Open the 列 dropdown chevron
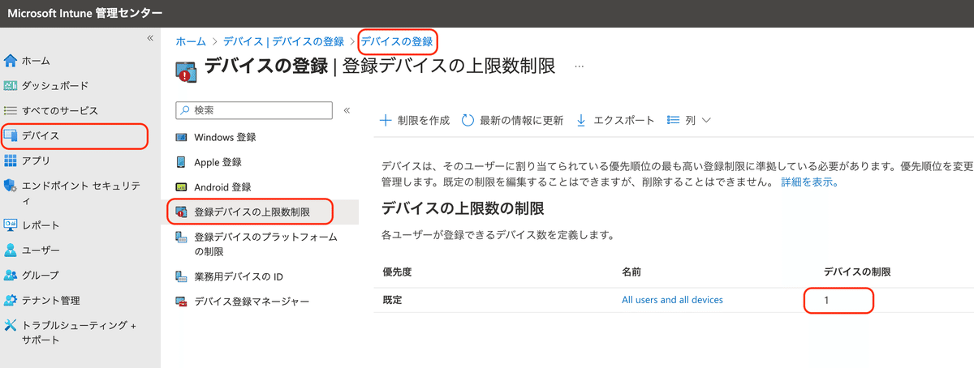This screenshot has height=368, width=974. 705,120
